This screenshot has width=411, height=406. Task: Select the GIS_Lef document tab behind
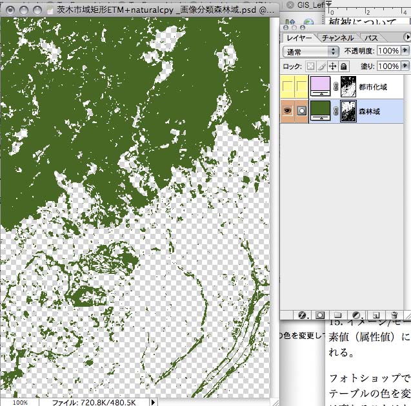310,5
